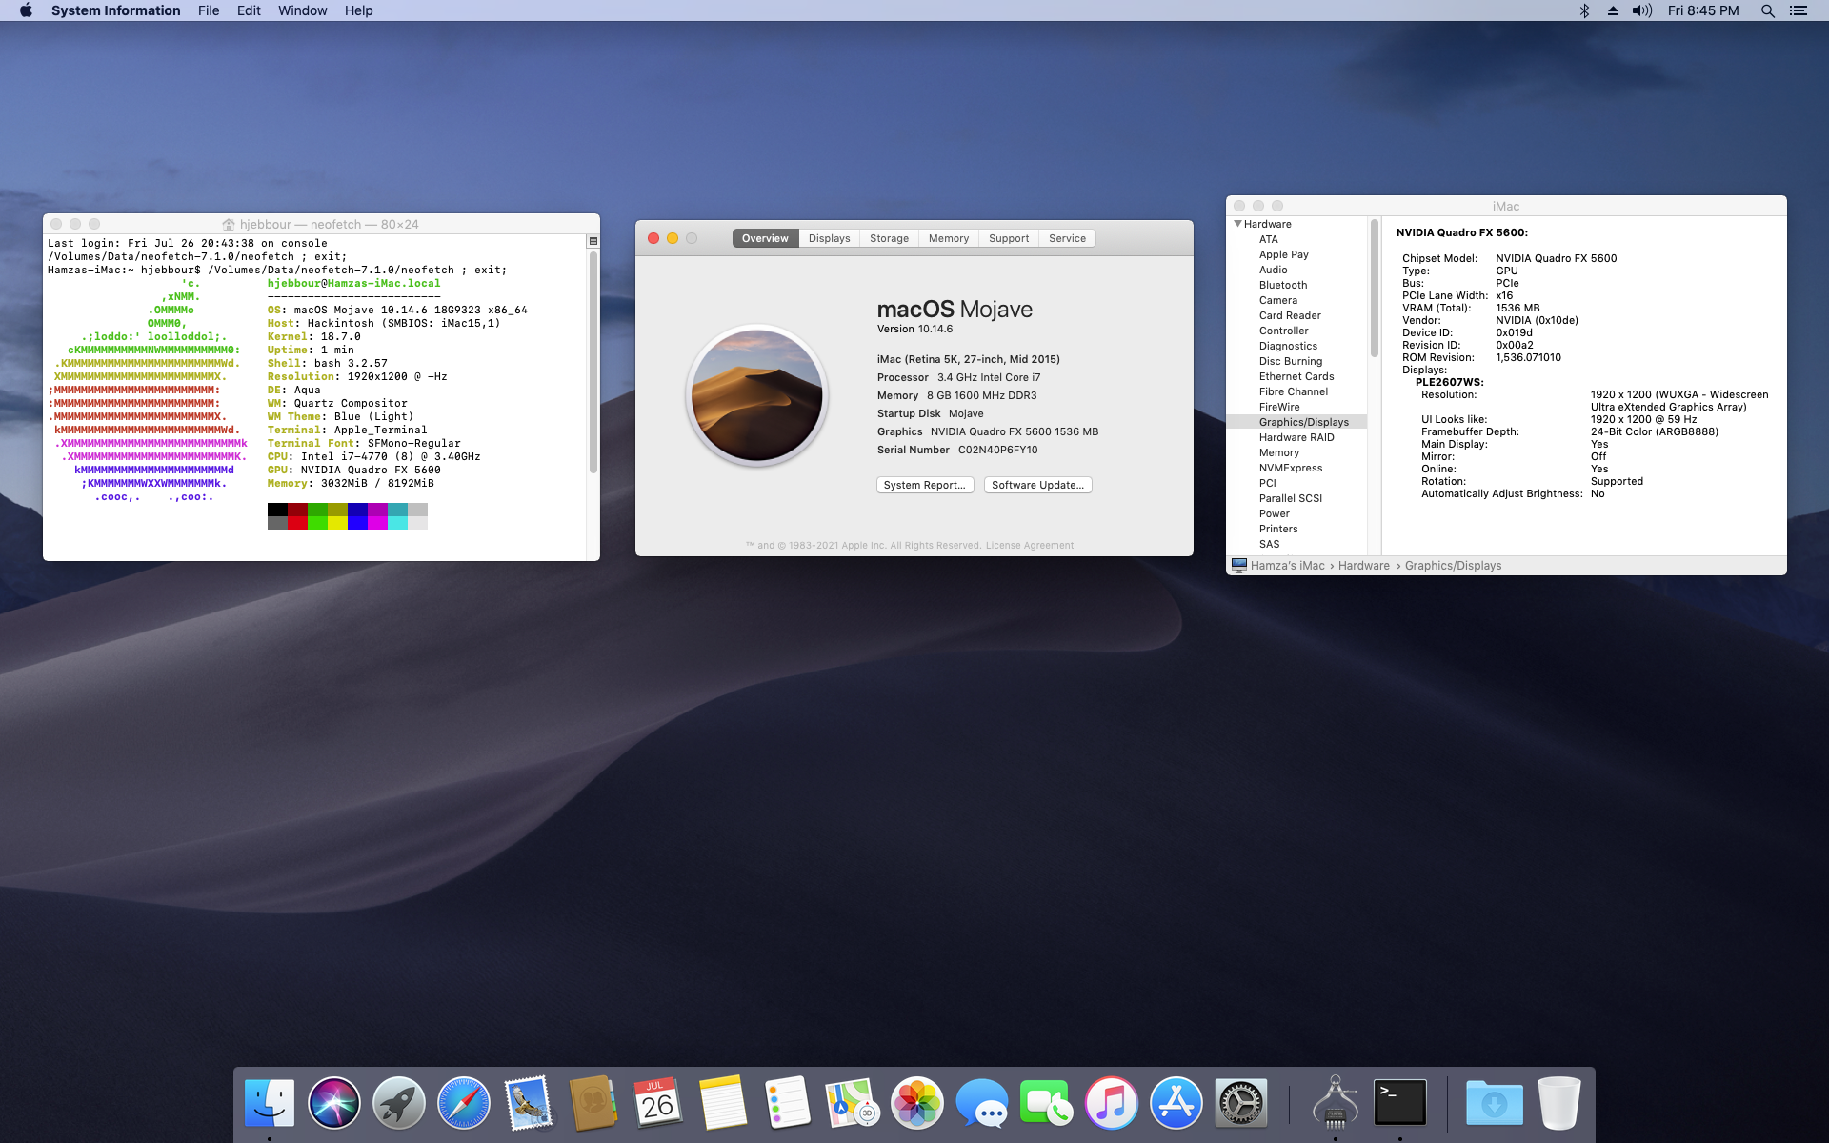Open App Store in Dock

point(1176,1103)
